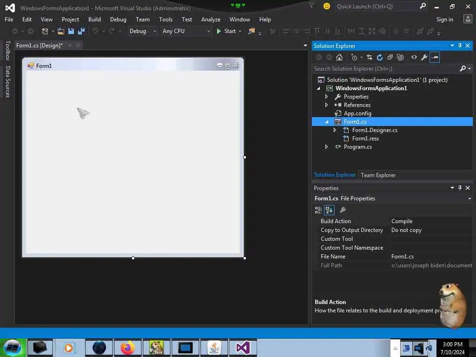Collapse the Form1.cs node
Image resolution: width=476 pixels, height=357 pixels.
pyautogui.click(x=327, y=122)
